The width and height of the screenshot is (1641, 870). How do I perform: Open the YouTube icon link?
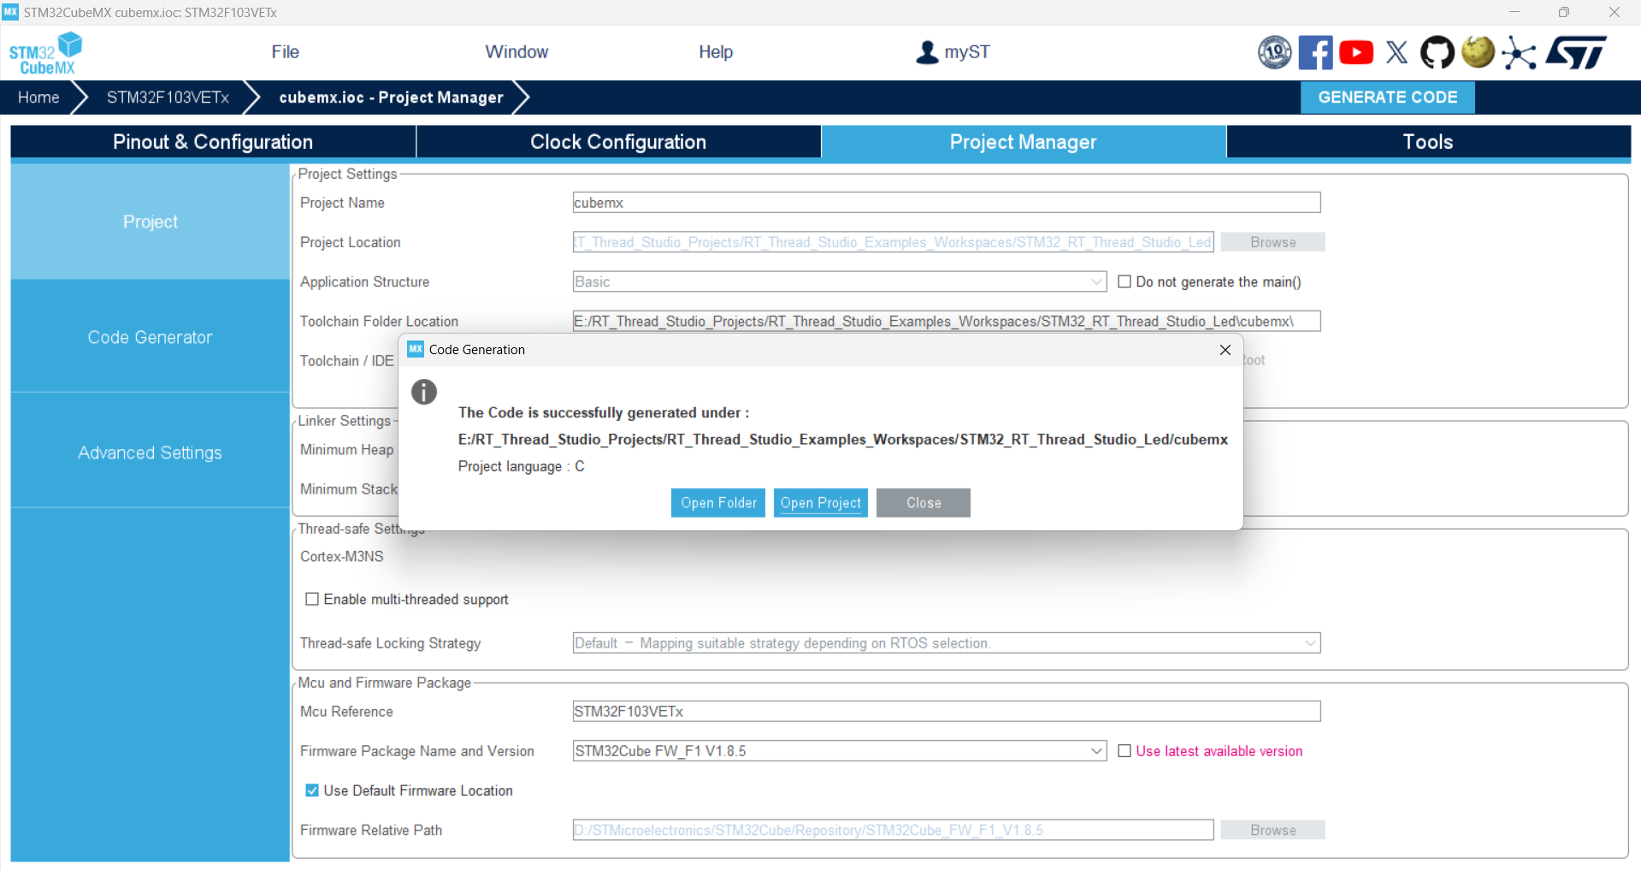pos(1356,52)
